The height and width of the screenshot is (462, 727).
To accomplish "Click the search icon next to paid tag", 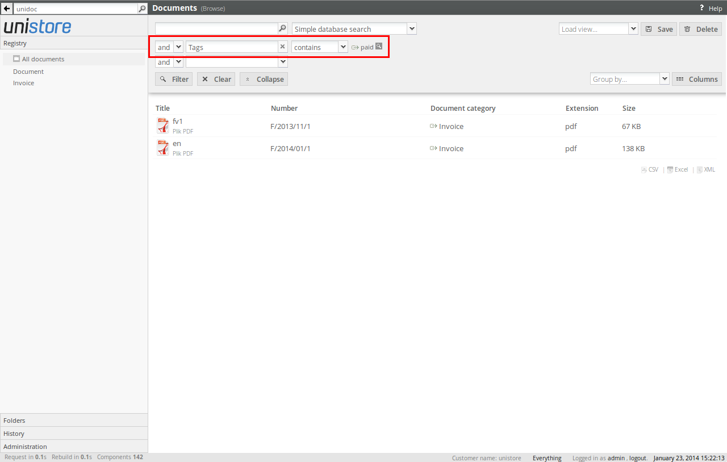I will tap(379, 46).
